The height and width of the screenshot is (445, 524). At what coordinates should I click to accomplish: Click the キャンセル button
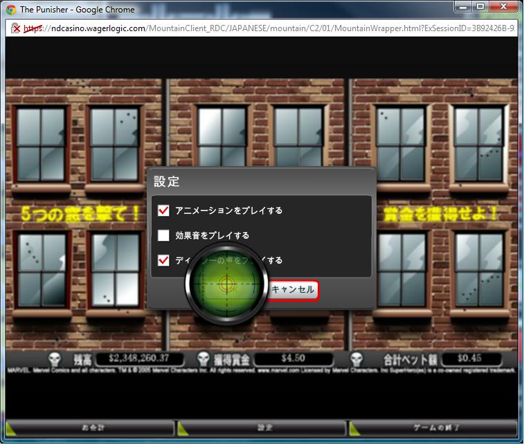click(x=292, y=290)
